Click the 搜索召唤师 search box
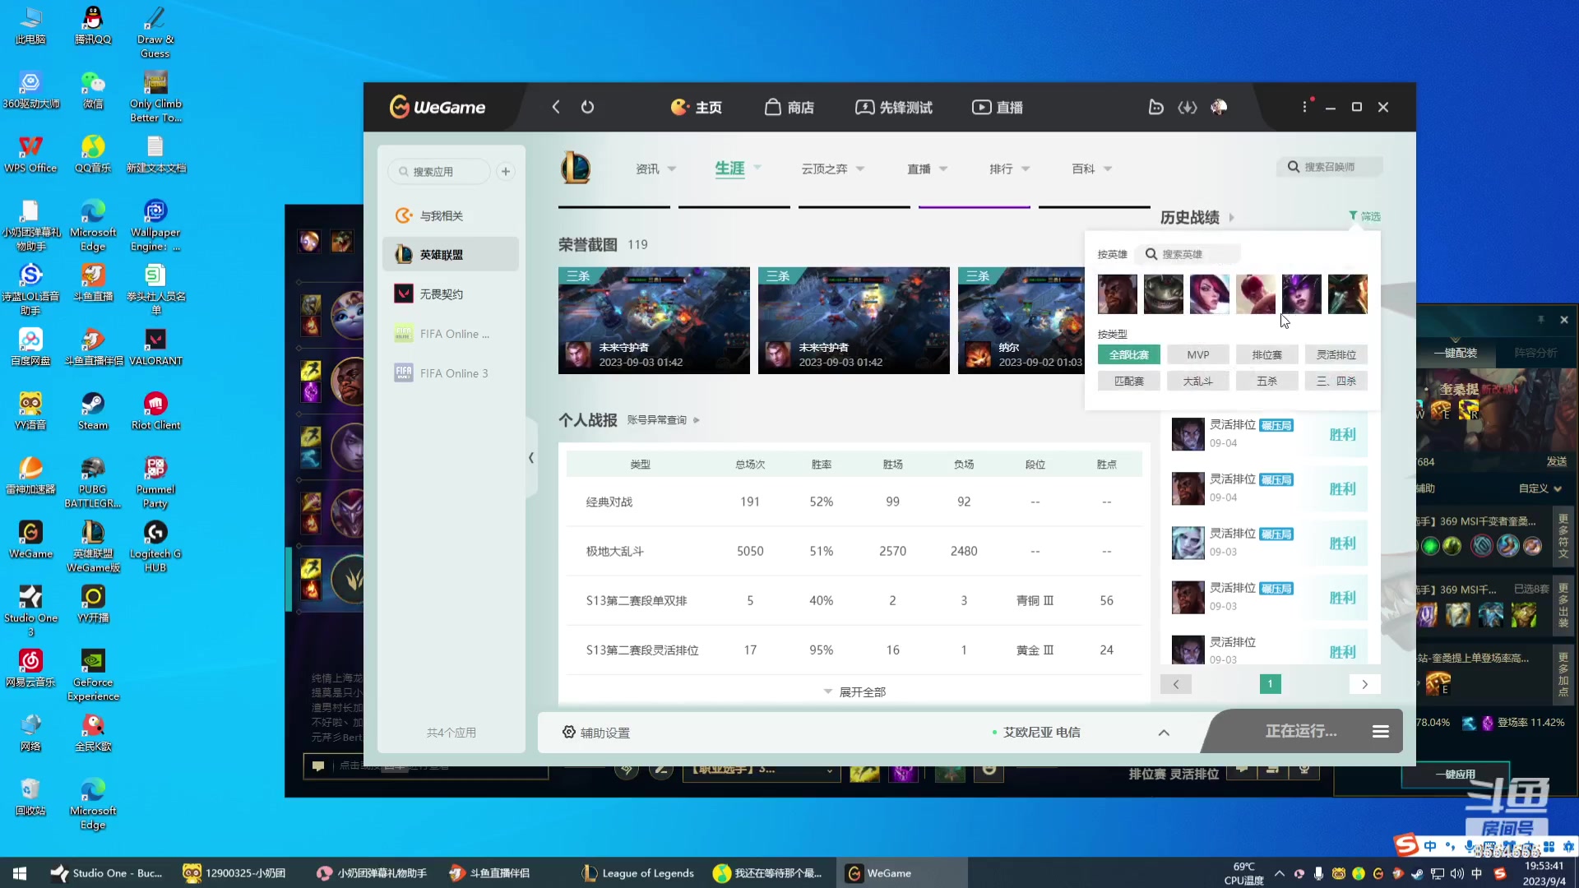The height and width of the screenshot is (888, 1579). pos(1330,167)
